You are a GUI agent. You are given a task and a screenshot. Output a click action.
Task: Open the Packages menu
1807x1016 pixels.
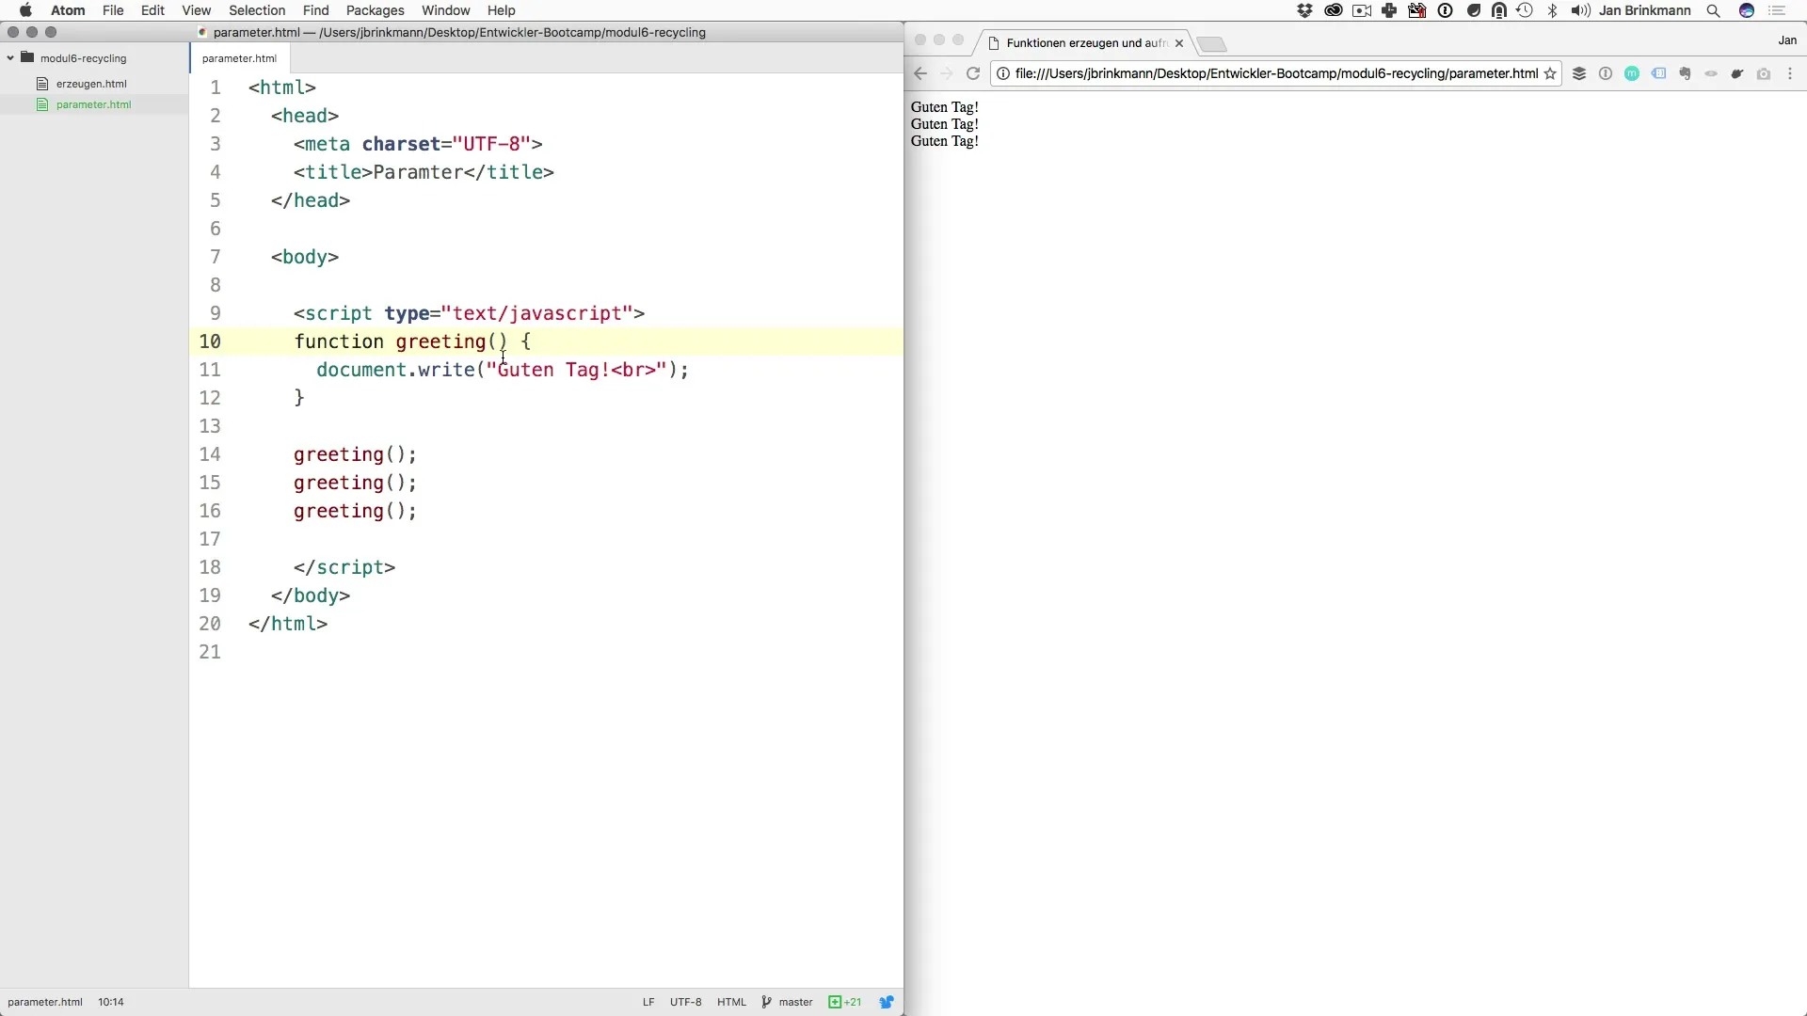pyautogui.click(x=375, y=10)
